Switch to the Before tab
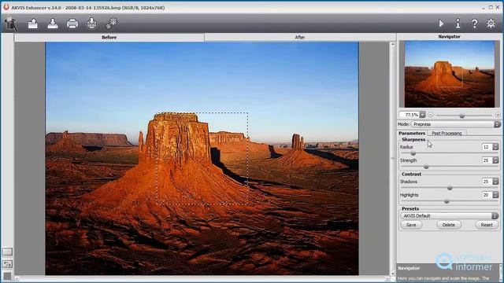The height and width of the screenshot is (283, 504). [109, 37]
